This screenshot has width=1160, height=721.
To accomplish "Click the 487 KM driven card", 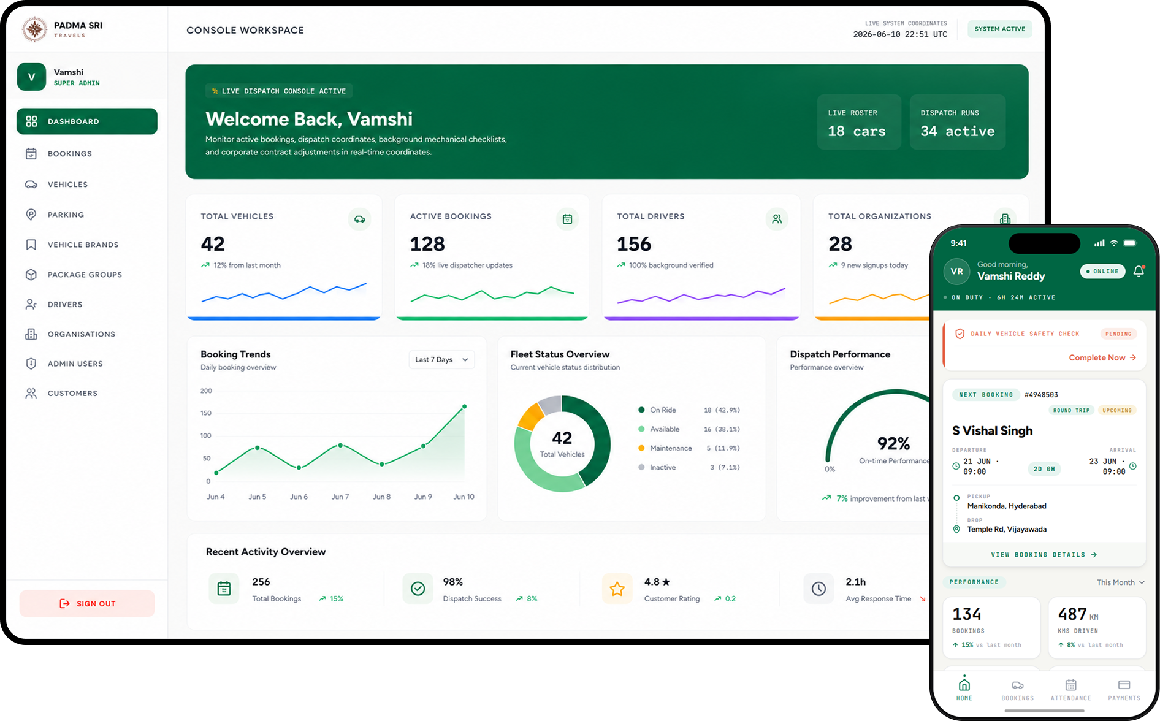I will click(x=1097, y=628).
